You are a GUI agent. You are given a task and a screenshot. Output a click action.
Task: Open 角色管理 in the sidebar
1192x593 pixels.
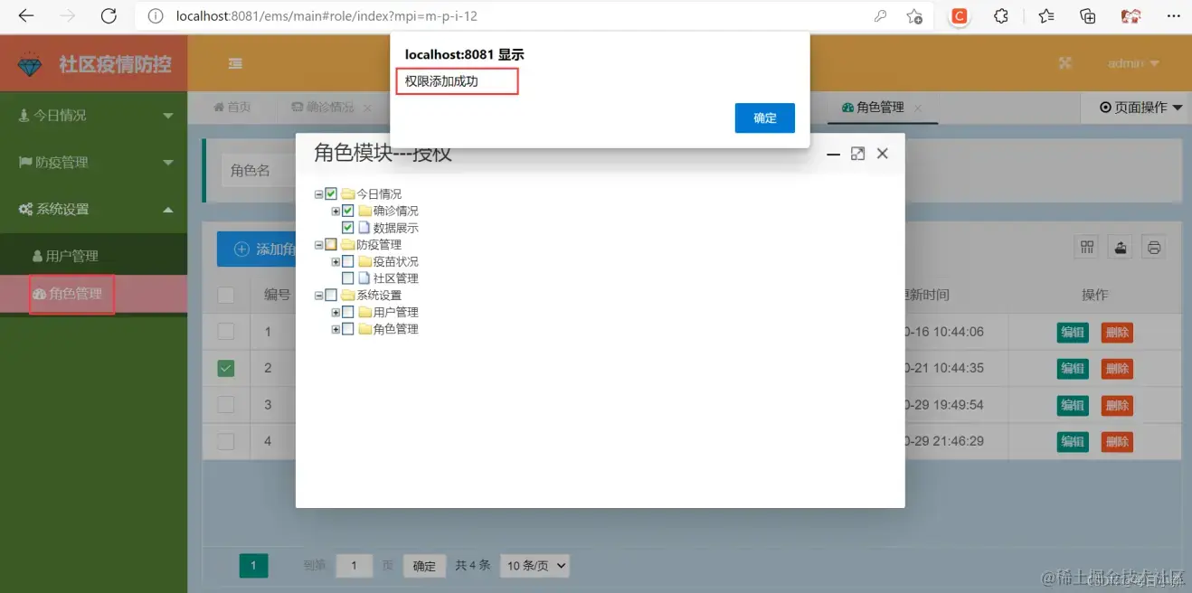(x=93, y=294)
